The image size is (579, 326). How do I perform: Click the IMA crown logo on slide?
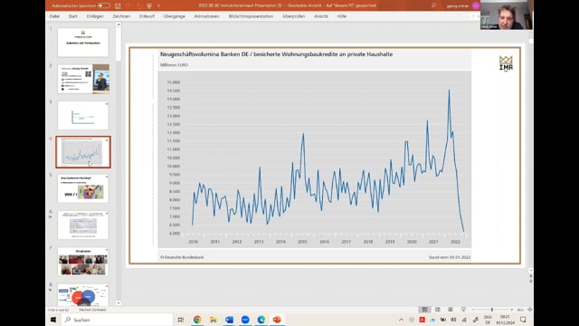(x=506, y=63)
